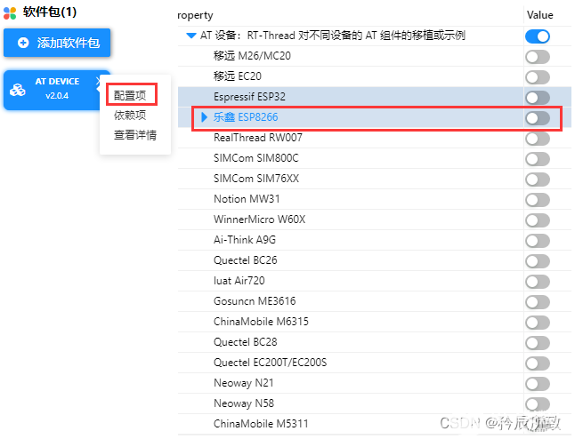Enable the Ai-Think A9G toggle

tap(538, 241)
